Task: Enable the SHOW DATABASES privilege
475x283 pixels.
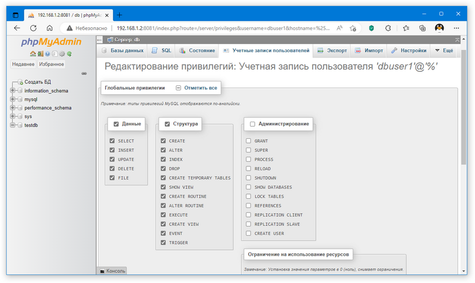Action: (x=248, y=187)
